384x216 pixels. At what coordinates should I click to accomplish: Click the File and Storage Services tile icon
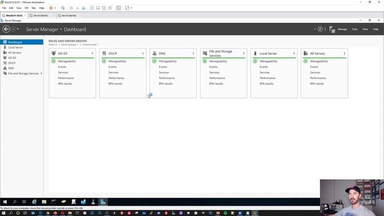tap(205, 53)
